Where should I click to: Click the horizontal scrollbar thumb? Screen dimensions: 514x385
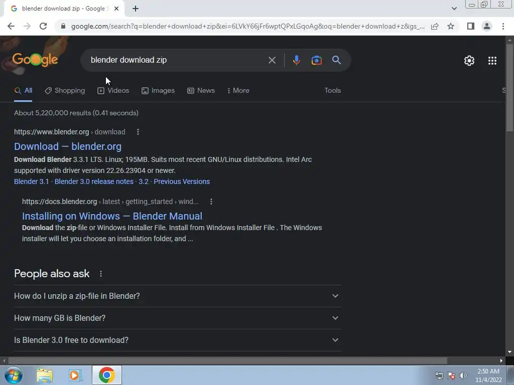(227, 361)
